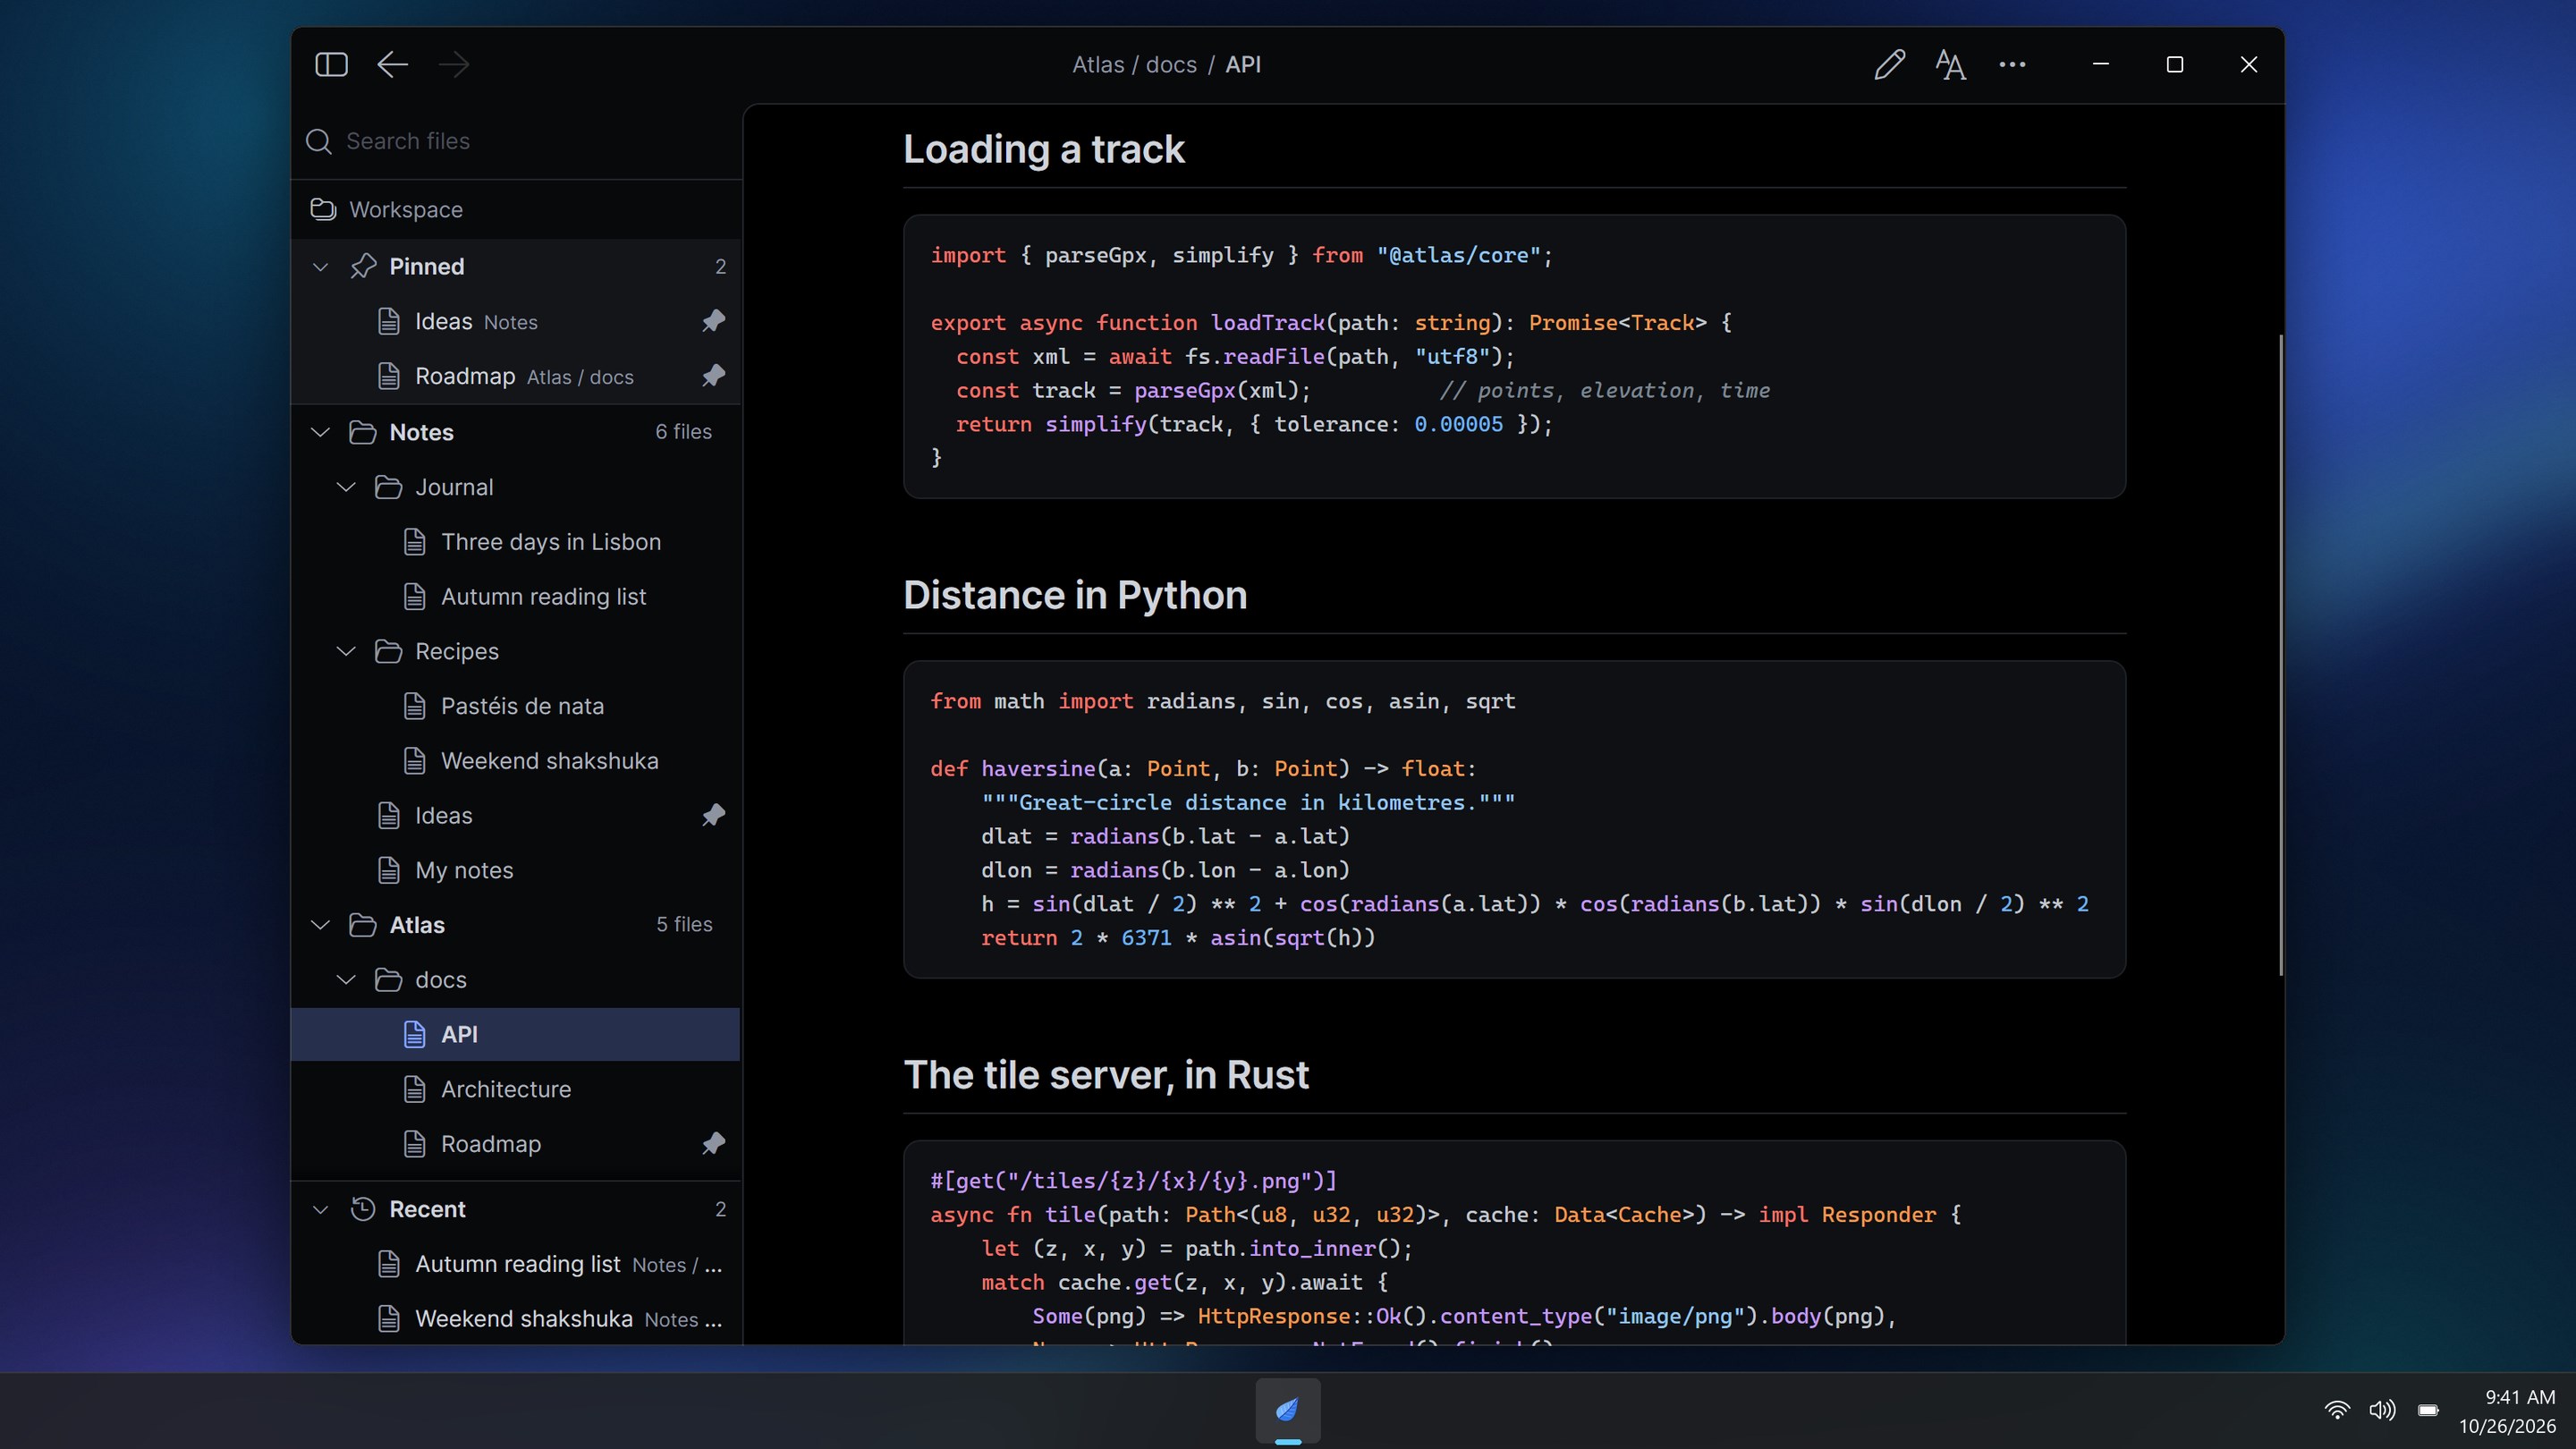Image resolution: width=2576 pixels, height=1449 pixels.
Task: Select the API document in the tree
Action: [x=516, y=1034]
